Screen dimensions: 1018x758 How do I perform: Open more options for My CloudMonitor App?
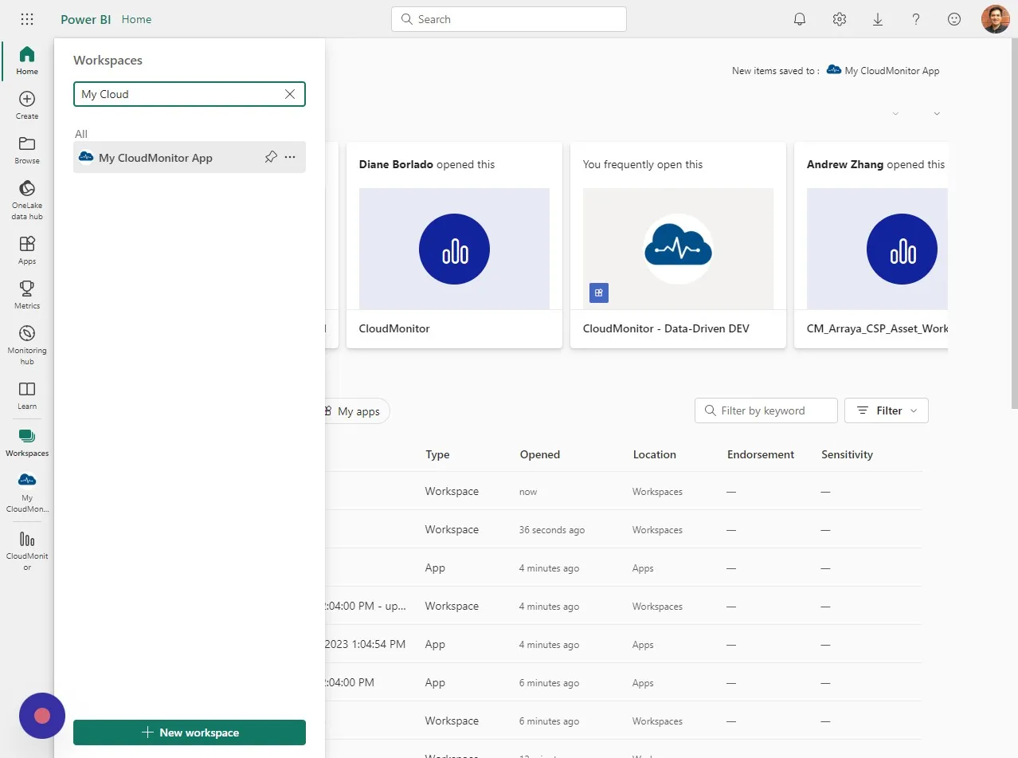290,157
